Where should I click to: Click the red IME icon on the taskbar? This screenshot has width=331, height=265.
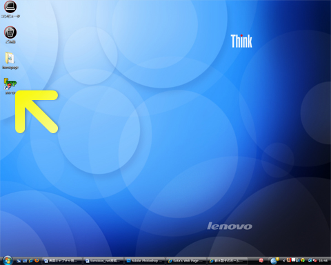point(261,261)
